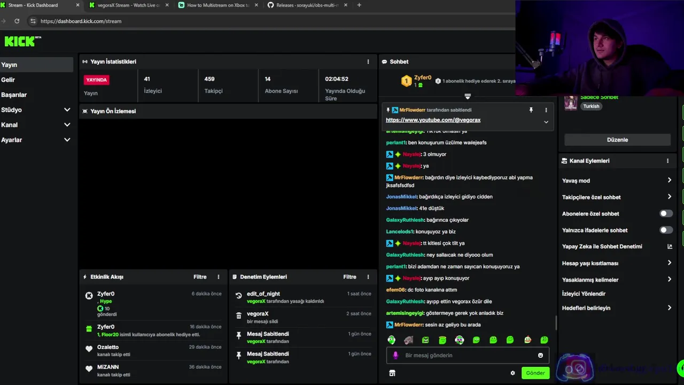Click the Gönder send button
This screenshot has height=385, width=684.
pos(535,373)
